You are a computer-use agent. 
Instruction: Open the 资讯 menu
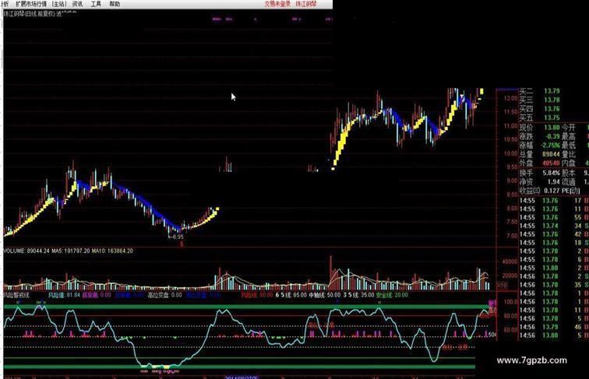pos(77,4)
